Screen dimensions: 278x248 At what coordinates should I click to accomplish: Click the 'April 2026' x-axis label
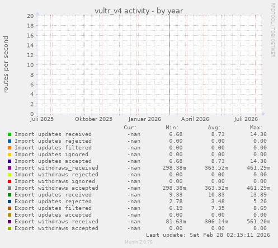click(x=195, y=119)
